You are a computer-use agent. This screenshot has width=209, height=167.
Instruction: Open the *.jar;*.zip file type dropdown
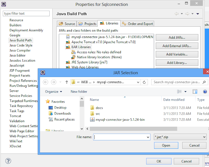(x=180, y=137)
